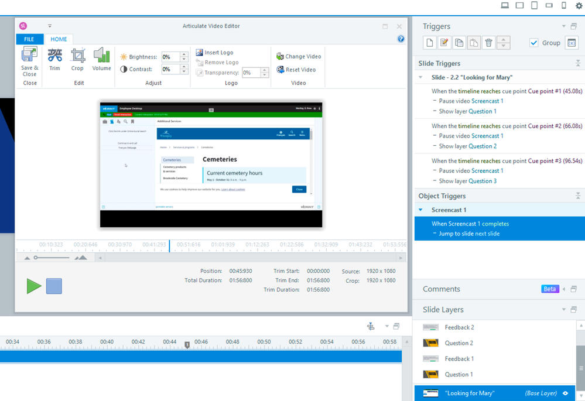The image size is (585, 401).
Task: Collapse the Slide 2.2 "Looking for Mary" triggers
Action: 421,77
